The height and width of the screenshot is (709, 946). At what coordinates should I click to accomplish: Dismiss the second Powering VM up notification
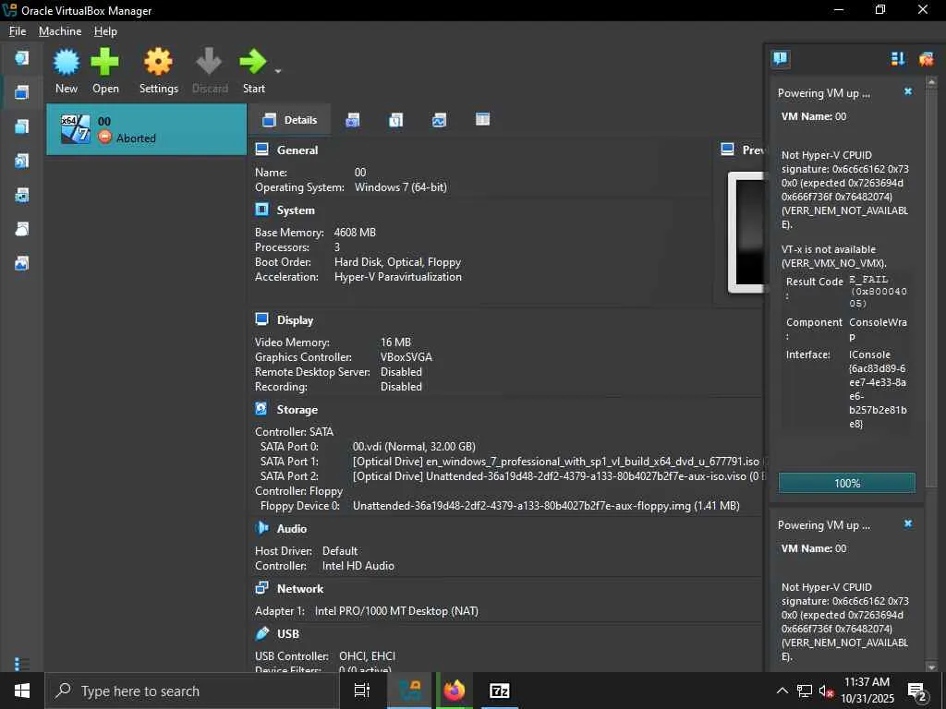click(908, 524)
